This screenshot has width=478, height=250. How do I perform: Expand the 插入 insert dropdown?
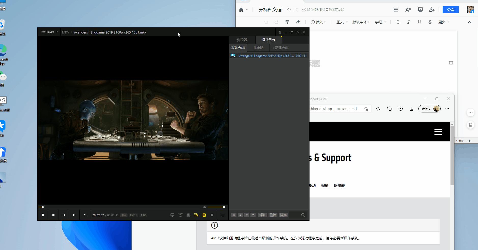tap(318, 22)
